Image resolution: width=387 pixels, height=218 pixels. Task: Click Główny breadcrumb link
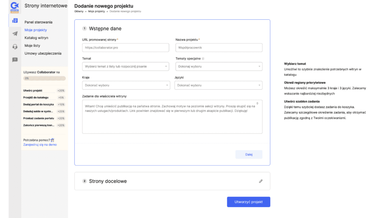79,11
